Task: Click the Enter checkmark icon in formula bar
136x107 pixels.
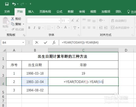Action: [x=45, y=43]
